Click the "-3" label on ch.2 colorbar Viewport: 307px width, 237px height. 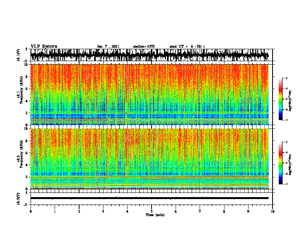coord(286,142)
